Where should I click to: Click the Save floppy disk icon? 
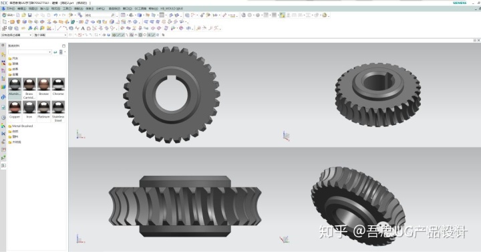point(30,15)
